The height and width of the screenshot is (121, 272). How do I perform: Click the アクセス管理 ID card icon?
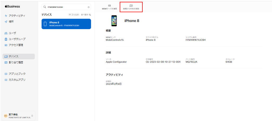click(x=6, y=45)
